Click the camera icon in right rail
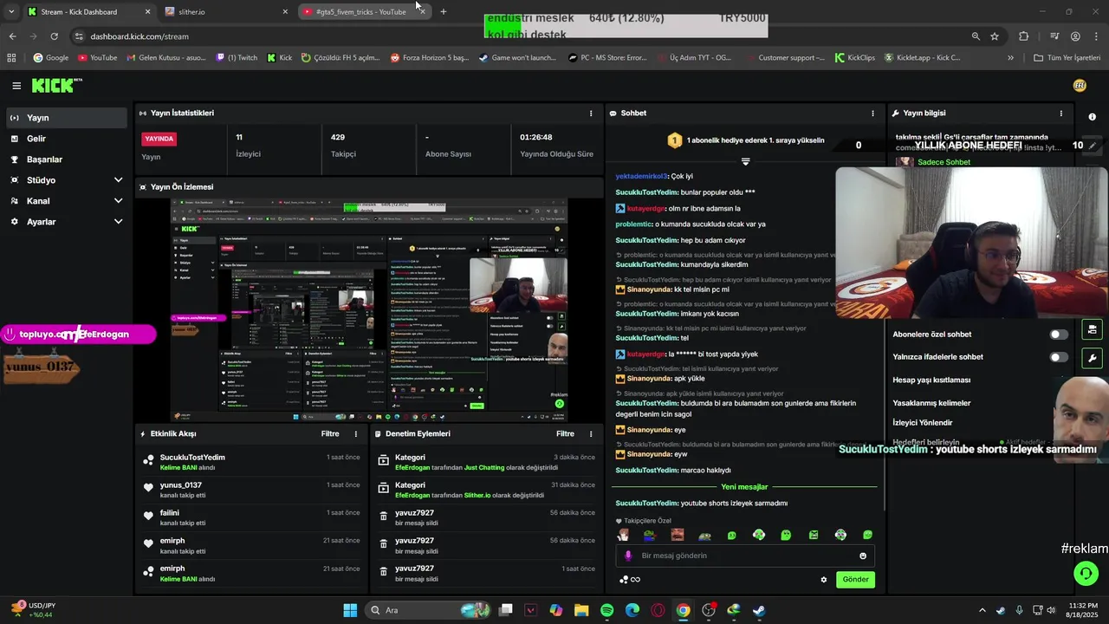 pos(1092,330)
